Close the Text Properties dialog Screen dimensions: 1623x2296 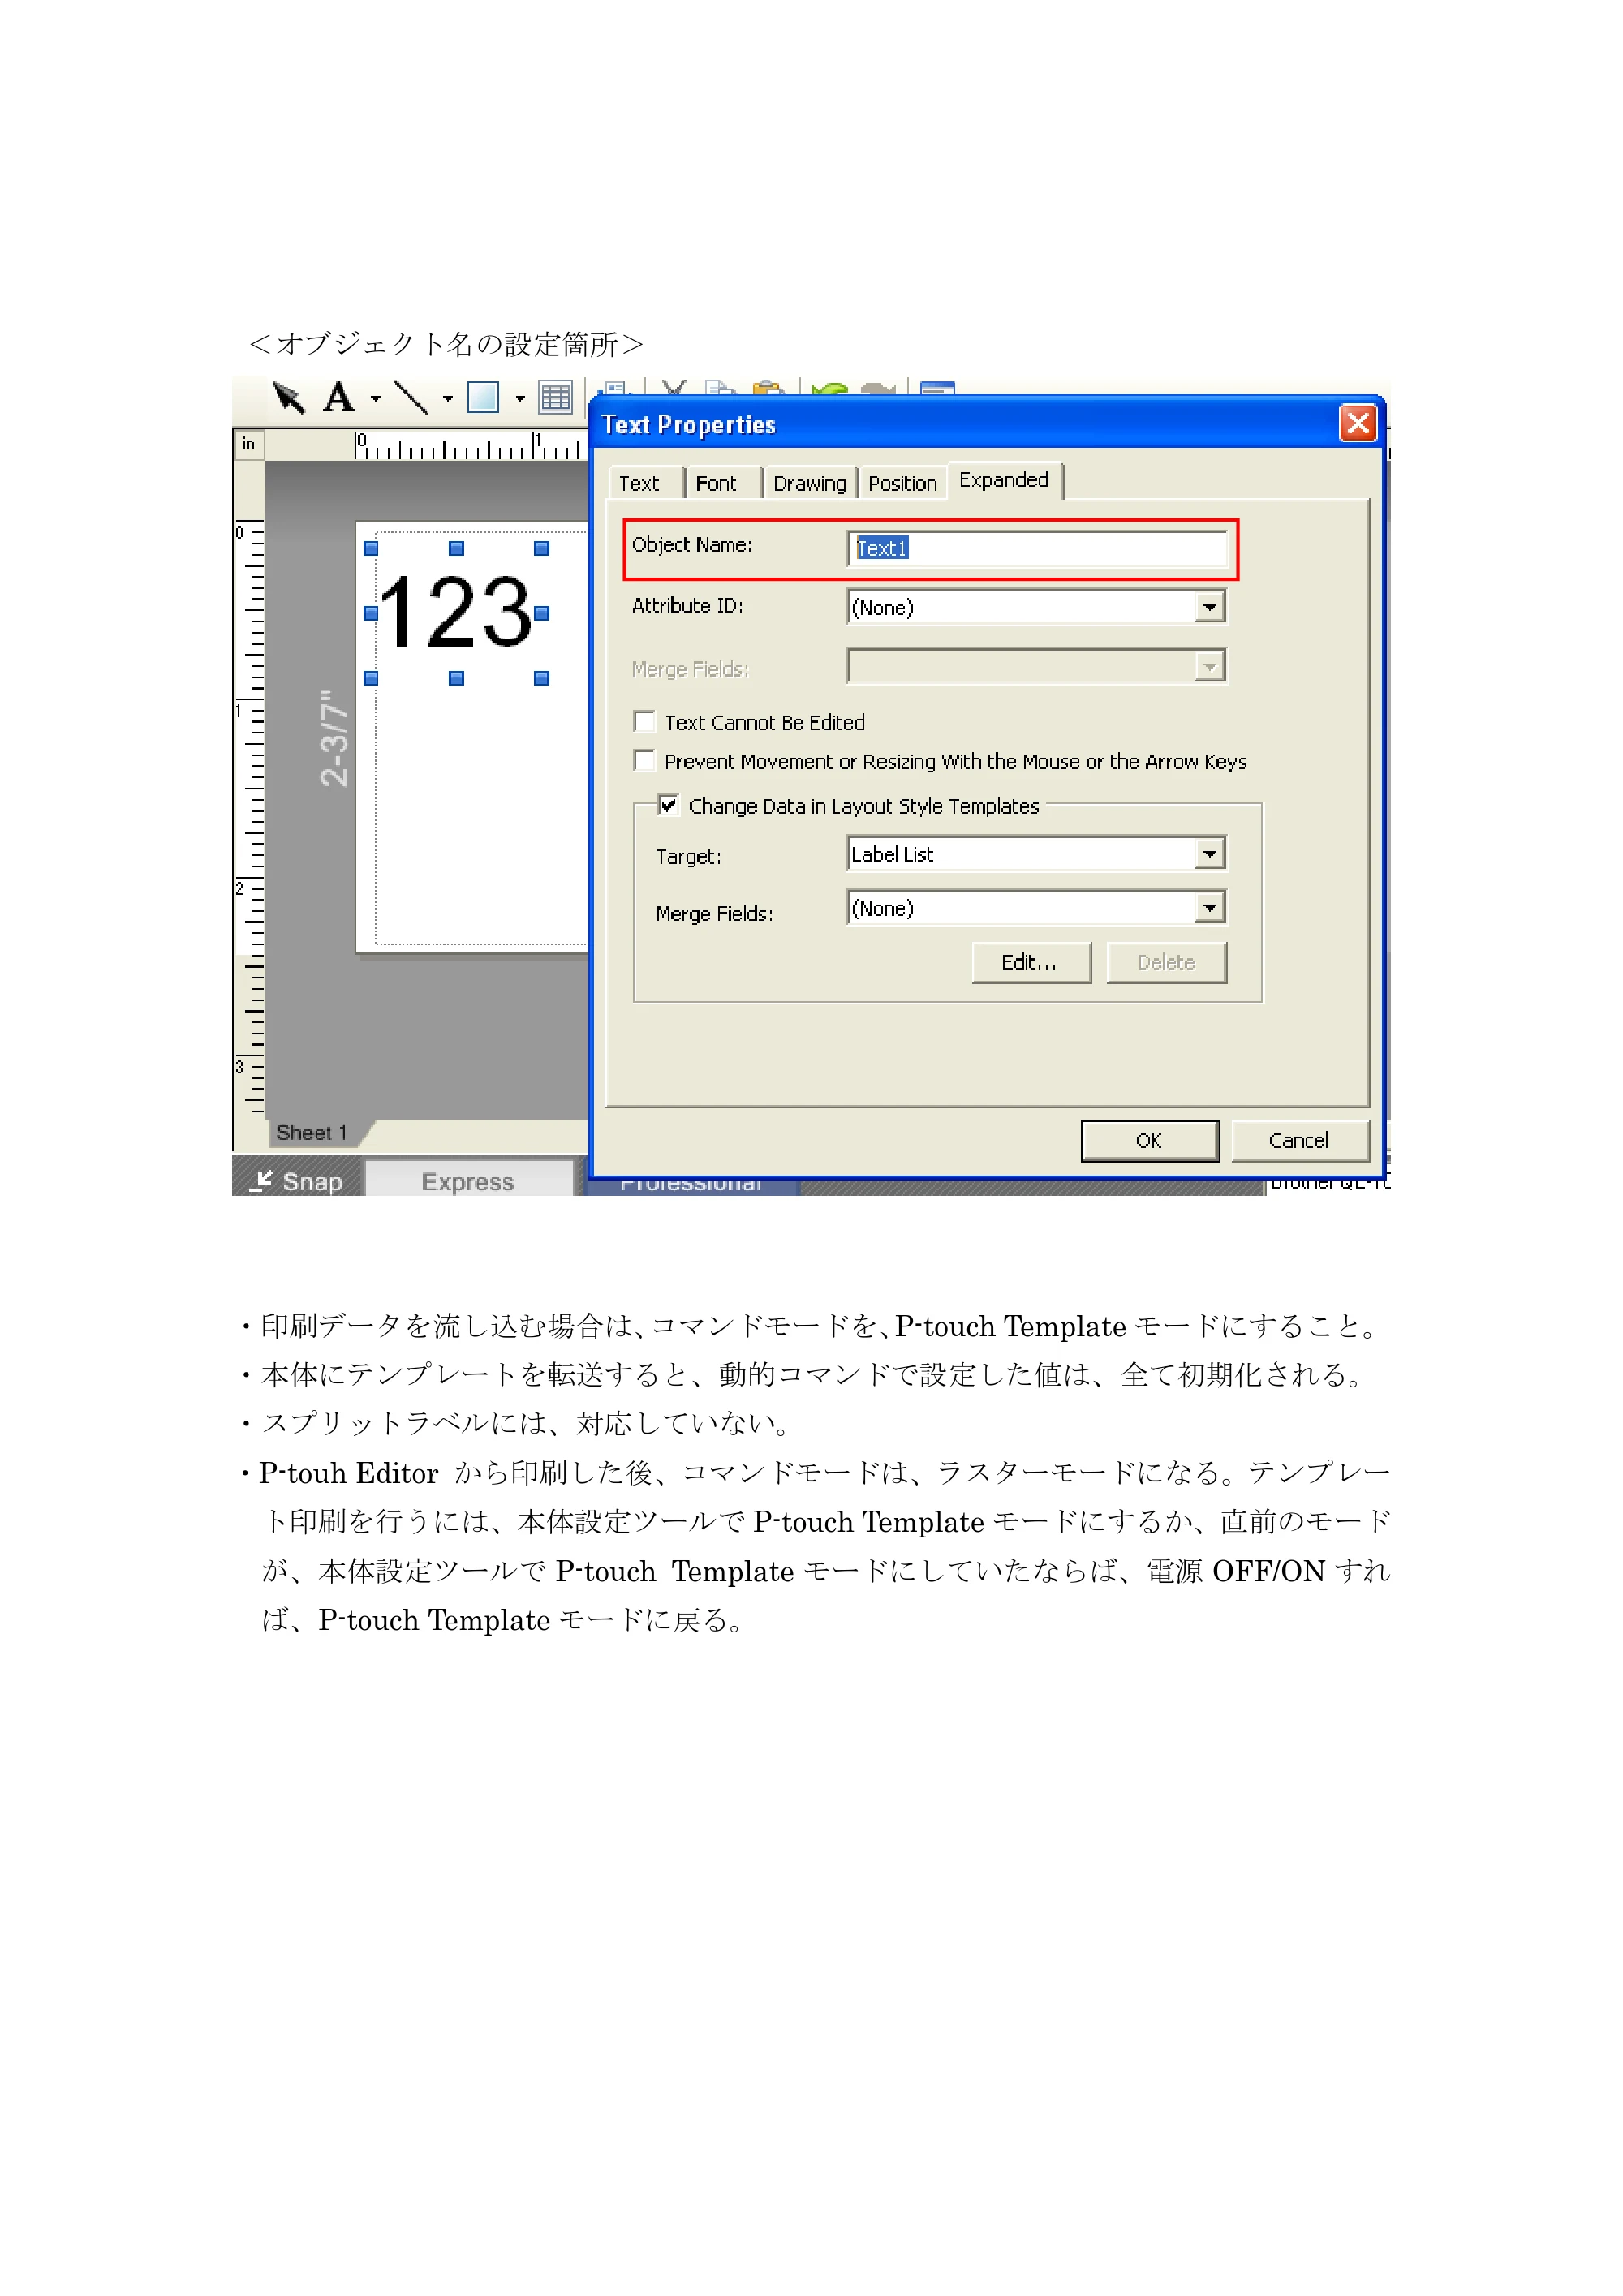(x=1357, y=424)
